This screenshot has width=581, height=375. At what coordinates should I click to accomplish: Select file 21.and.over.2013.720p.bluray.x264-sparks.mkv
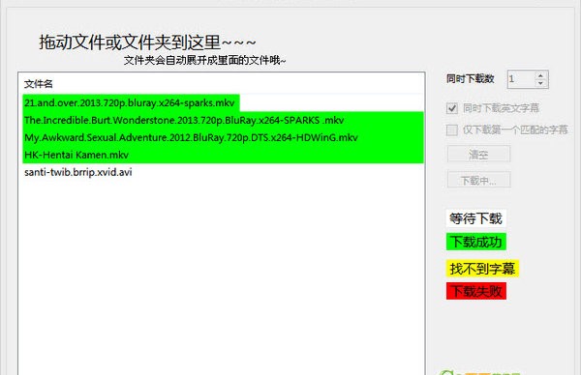tap(131, 102)
